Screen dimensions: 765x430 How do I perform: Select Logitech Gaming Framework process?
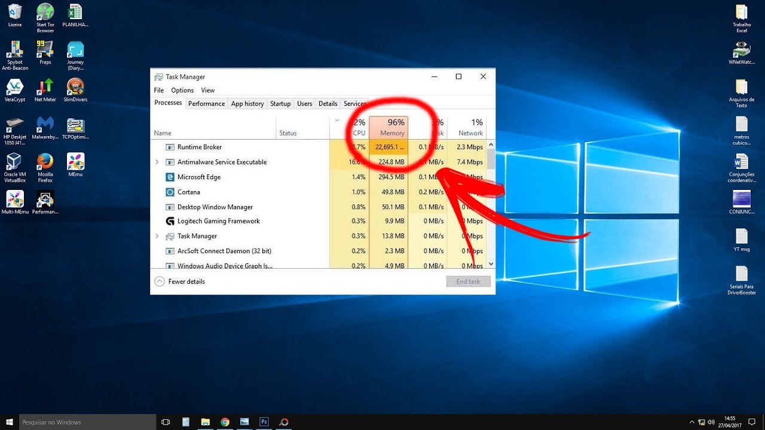coord(319,221)
